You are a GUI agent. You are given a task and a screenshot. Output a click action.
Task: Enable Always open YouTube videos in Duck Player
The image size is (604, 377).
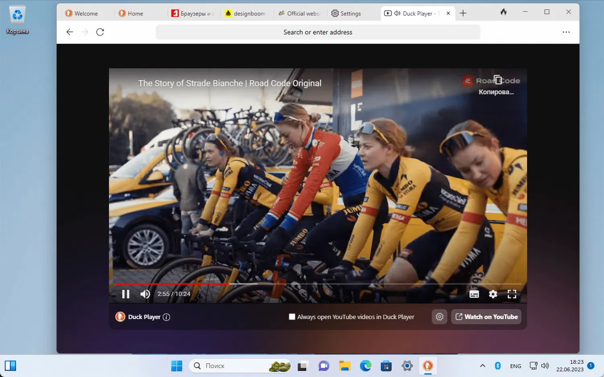pos(292,317)
